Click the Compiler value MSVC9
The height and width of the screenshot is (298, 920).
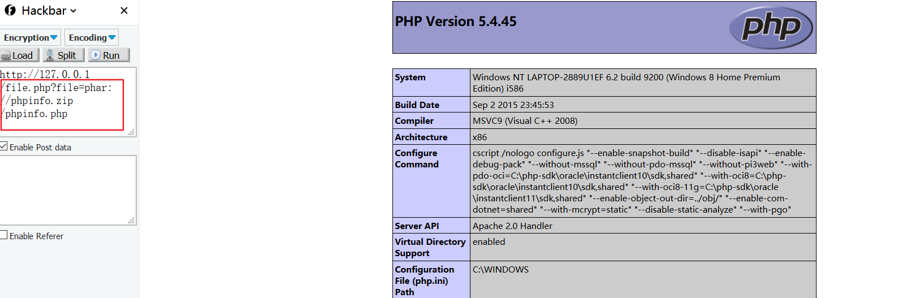click(525, 121)
